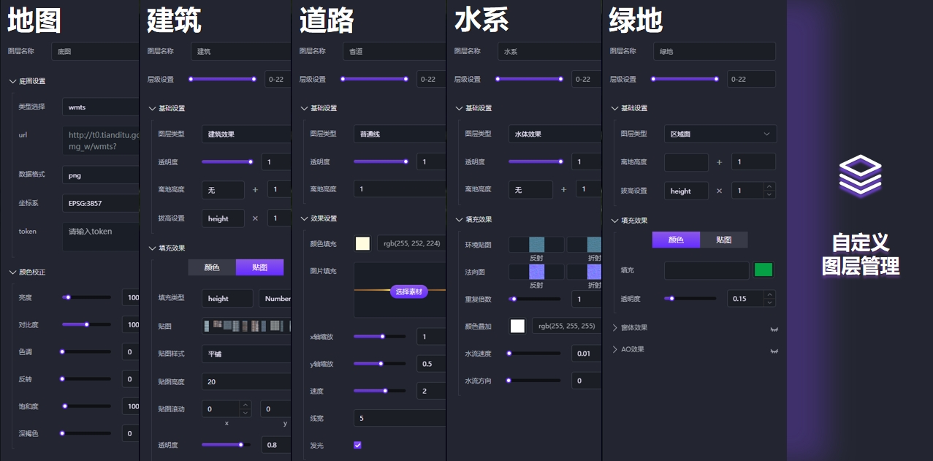Collapse the 效果设置 section in 道路 panel

tap(305, 218)
